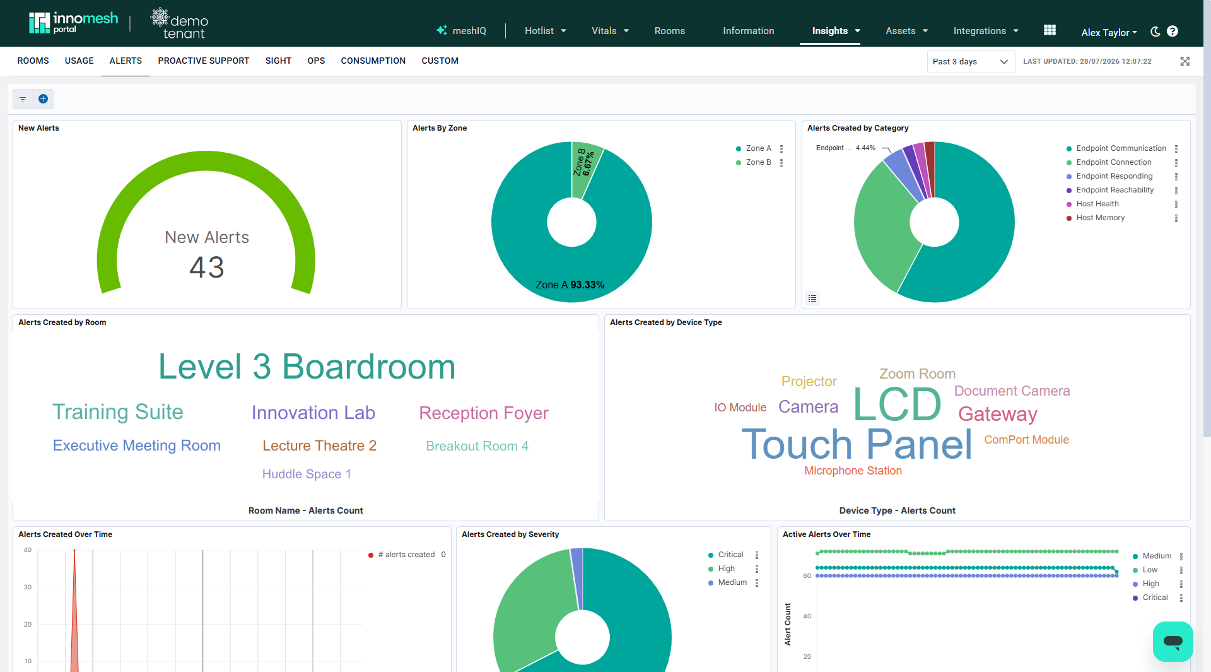This screenshot has height=672, width=1211.
Task: Open Endpoint Connection legend options
Action: pos(1176,163)
